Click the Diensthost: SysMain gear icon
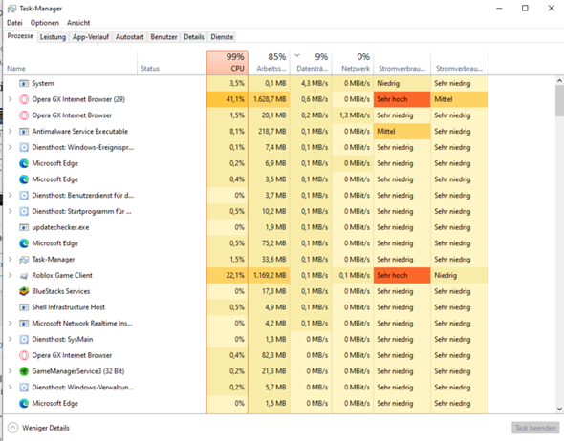 point(24,340)
